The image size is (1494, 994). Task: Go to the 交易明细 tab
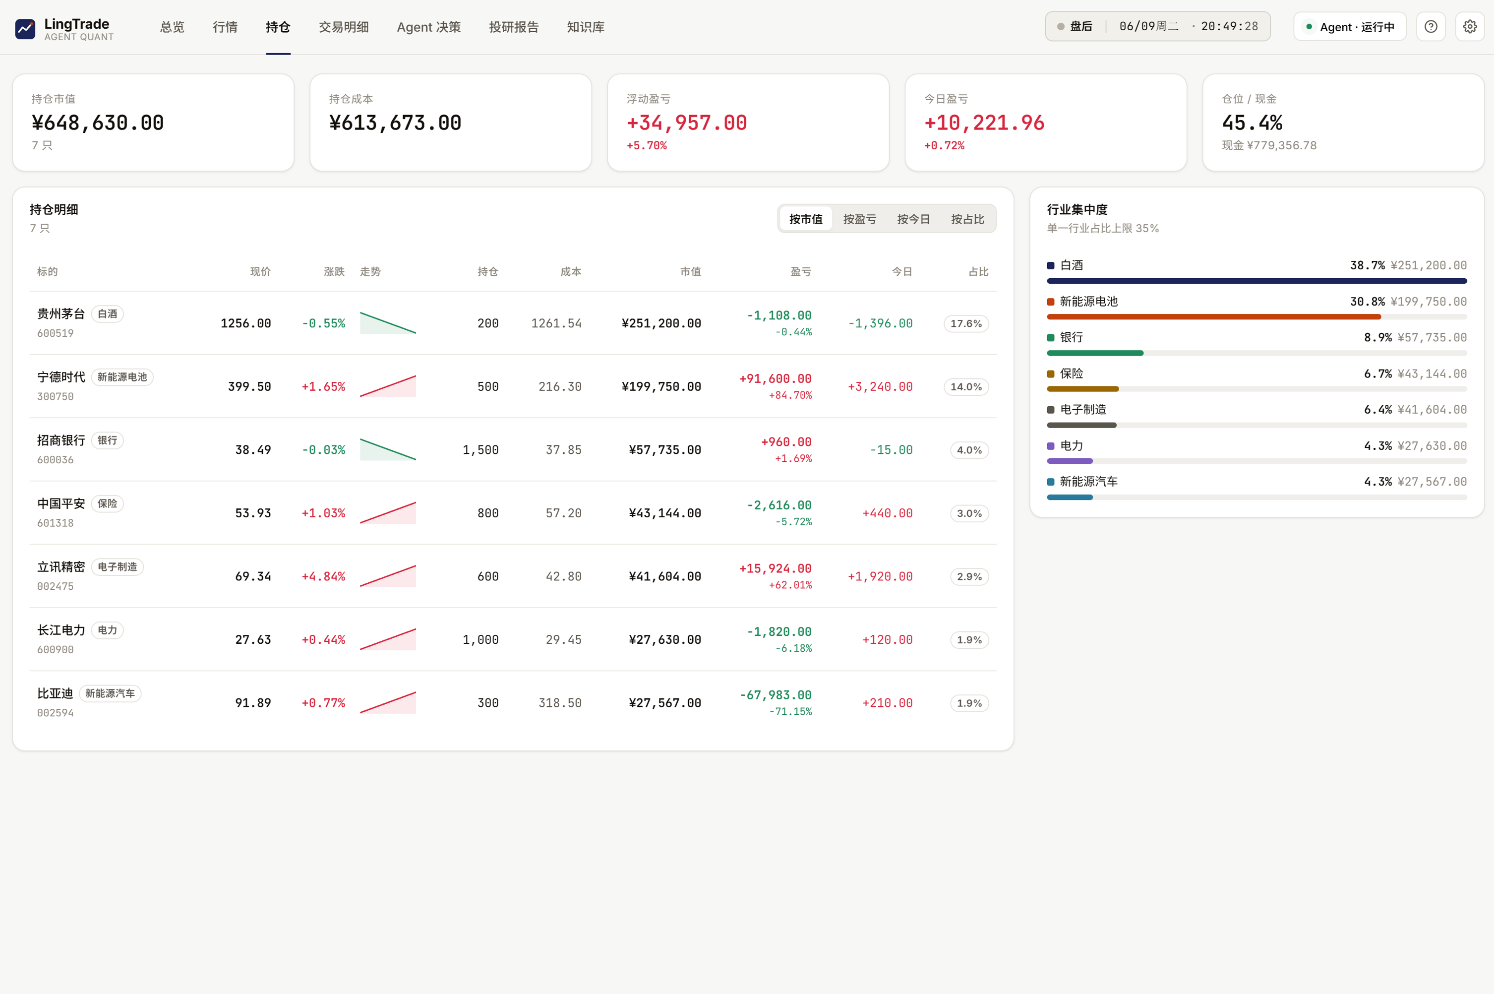[x=344, y=27]
